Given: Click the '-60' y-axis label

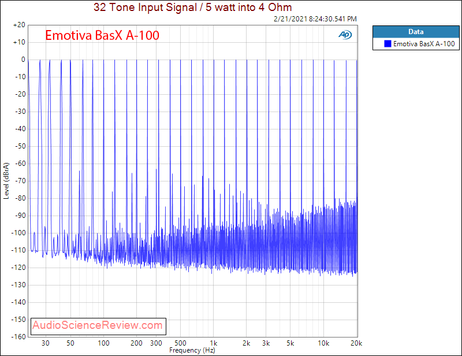Looking at the screenshot, I should (x=20, y=164).
